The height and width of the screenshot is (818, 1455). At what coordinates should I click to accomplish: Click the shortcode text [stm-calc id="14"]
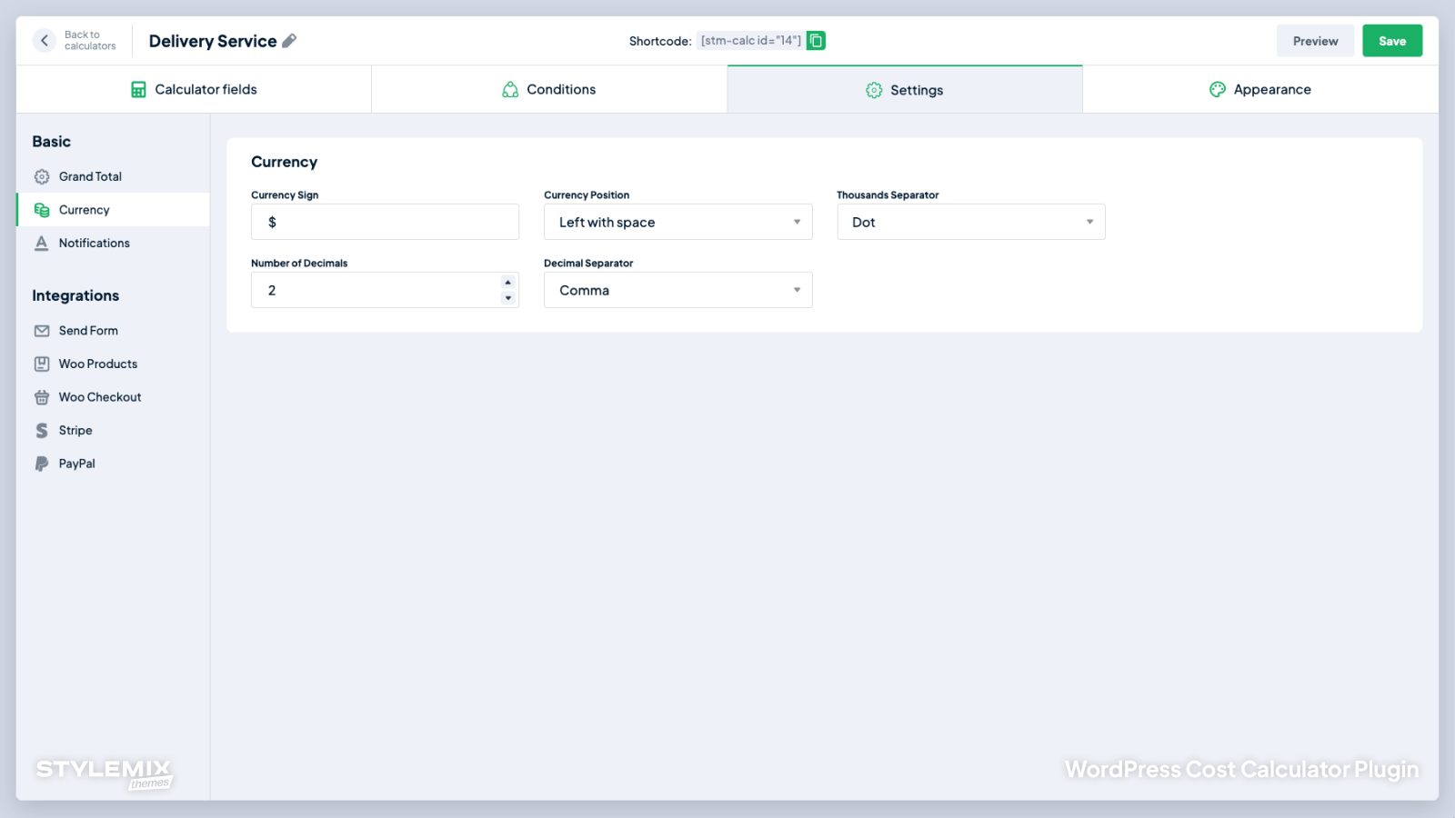pyautogui.click(x=751, y=41)
